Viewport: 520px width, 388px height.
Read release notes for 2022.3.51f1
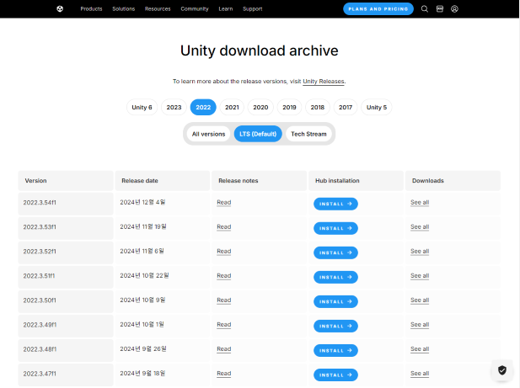click(224, 276)
